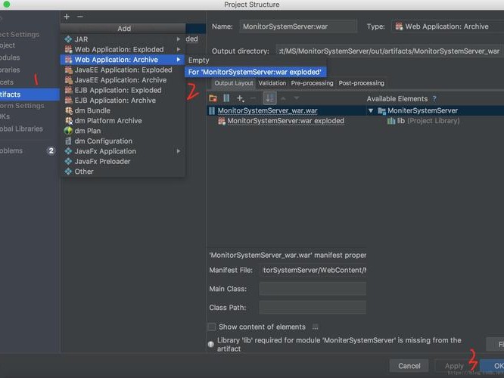Select Artifacts in the sidebar

30,94
